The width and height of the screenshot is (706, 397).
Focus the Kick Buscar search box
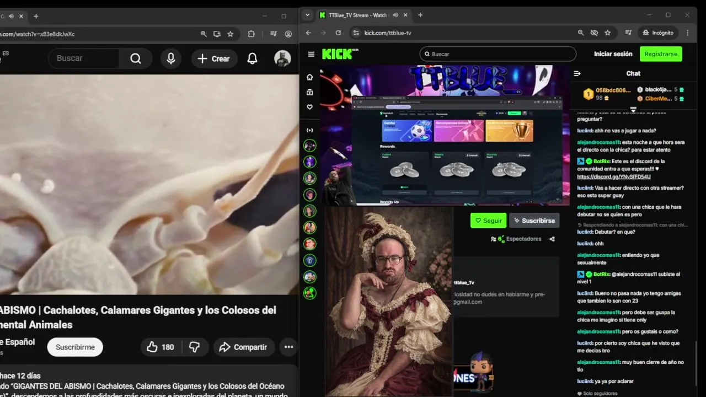coord(498,54)
